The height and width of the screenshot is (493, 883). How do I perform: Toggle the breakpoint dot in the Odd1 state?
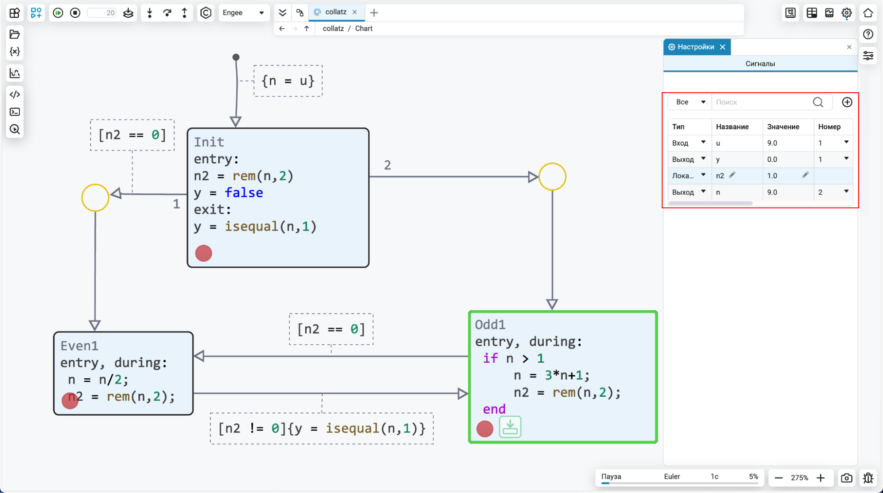click(x=485, y=429)
